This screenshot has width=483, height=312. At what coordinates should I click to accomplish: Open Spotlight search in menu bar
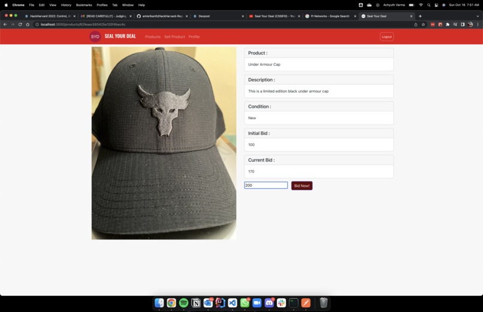tap(428, 5)
